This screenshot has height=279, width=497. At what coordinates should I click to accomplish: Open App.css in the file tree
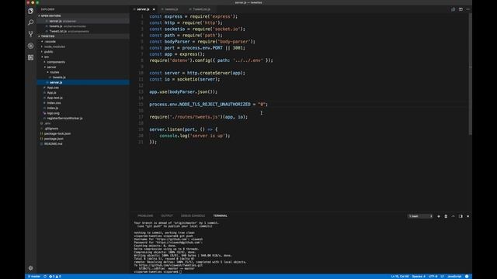pyautogui.click(x=53, y=88)
